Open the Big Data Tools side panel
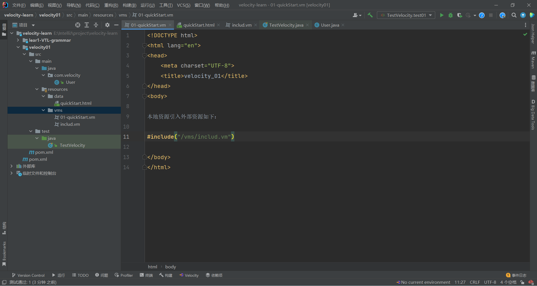537x286 pixels. pos(533,115)
